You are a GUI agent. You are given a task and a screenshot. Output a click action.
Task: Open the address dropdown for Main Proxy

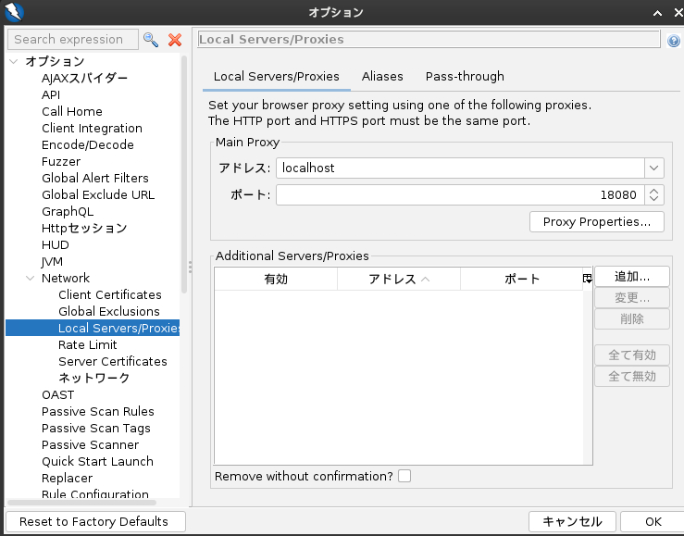tap(654, 168)
